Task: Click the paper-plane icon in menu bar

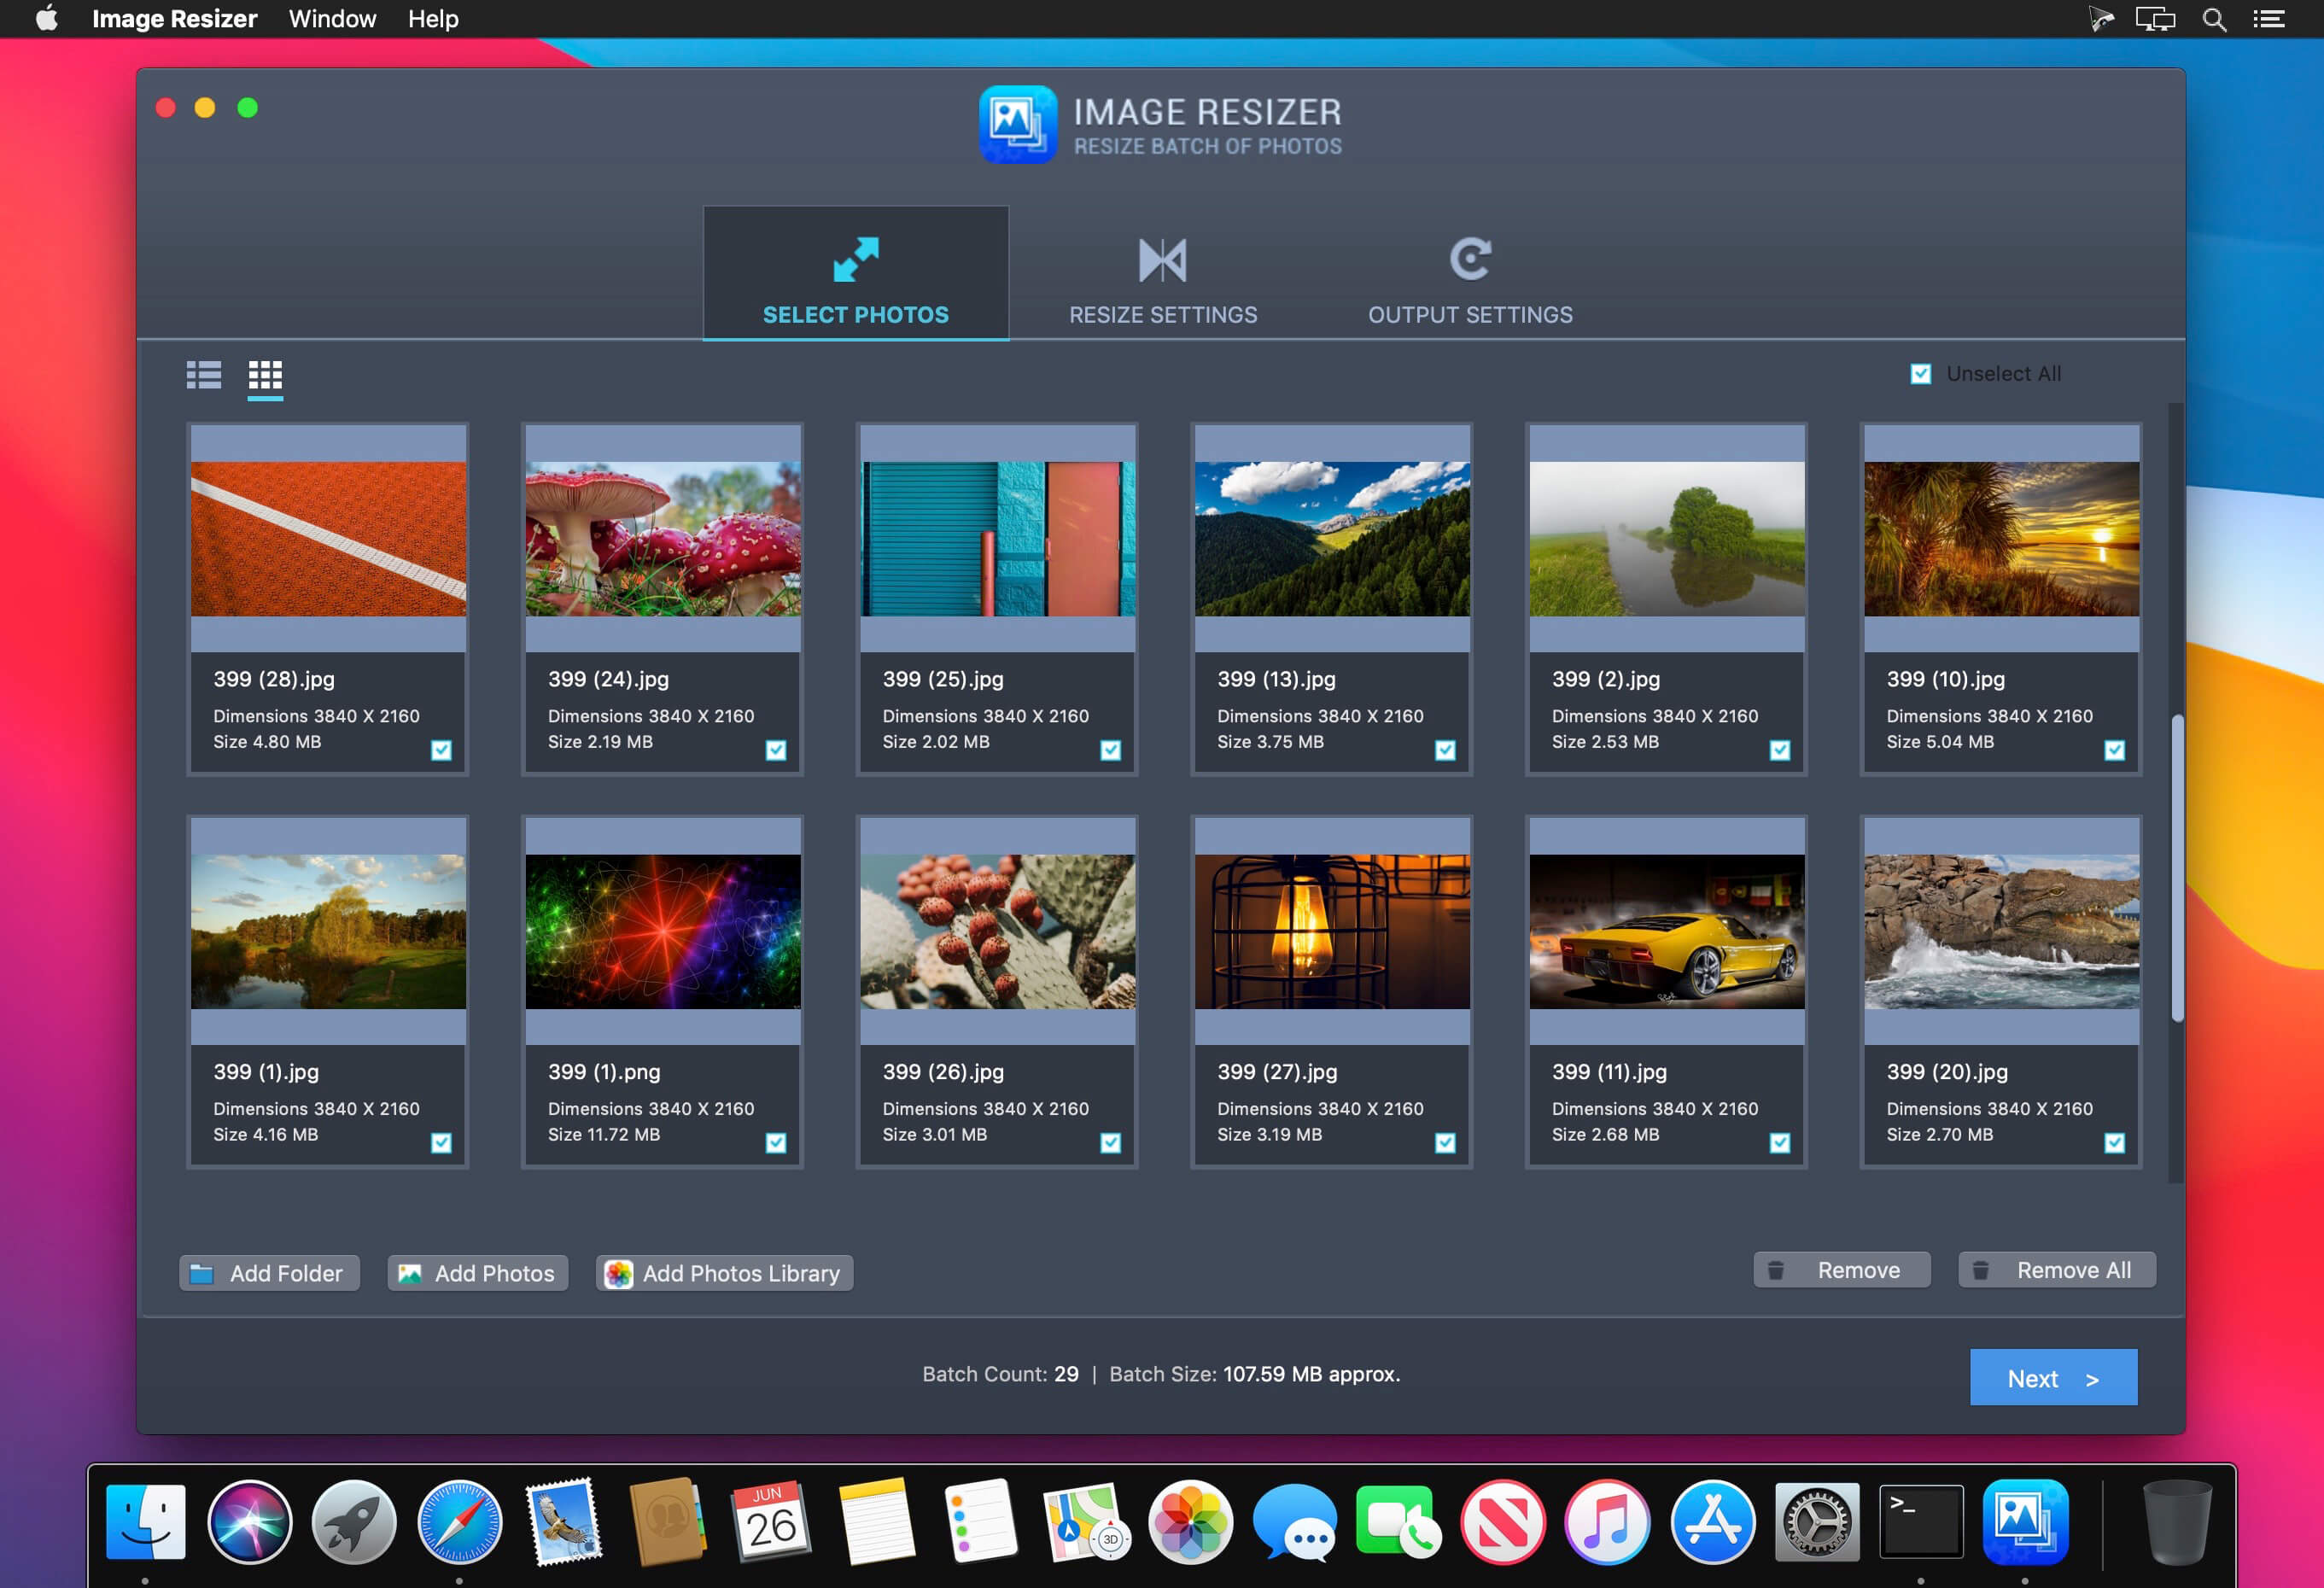Action: tap(2100, 19)
